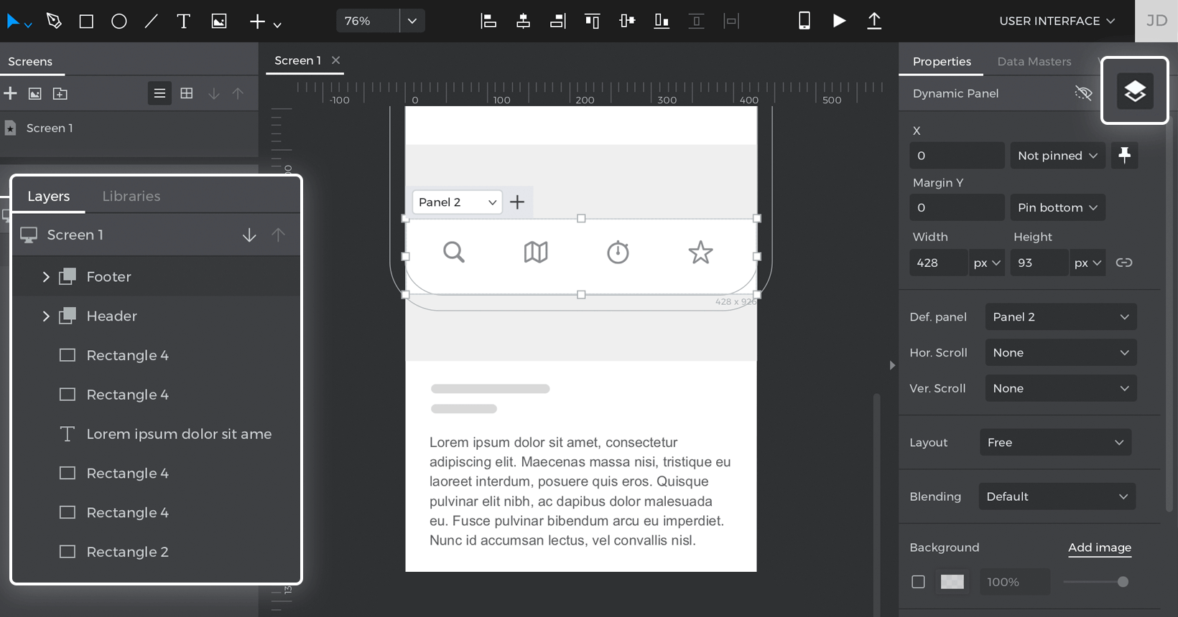Click the star icon in footer

pyautogui.click(x=700, y=253)
